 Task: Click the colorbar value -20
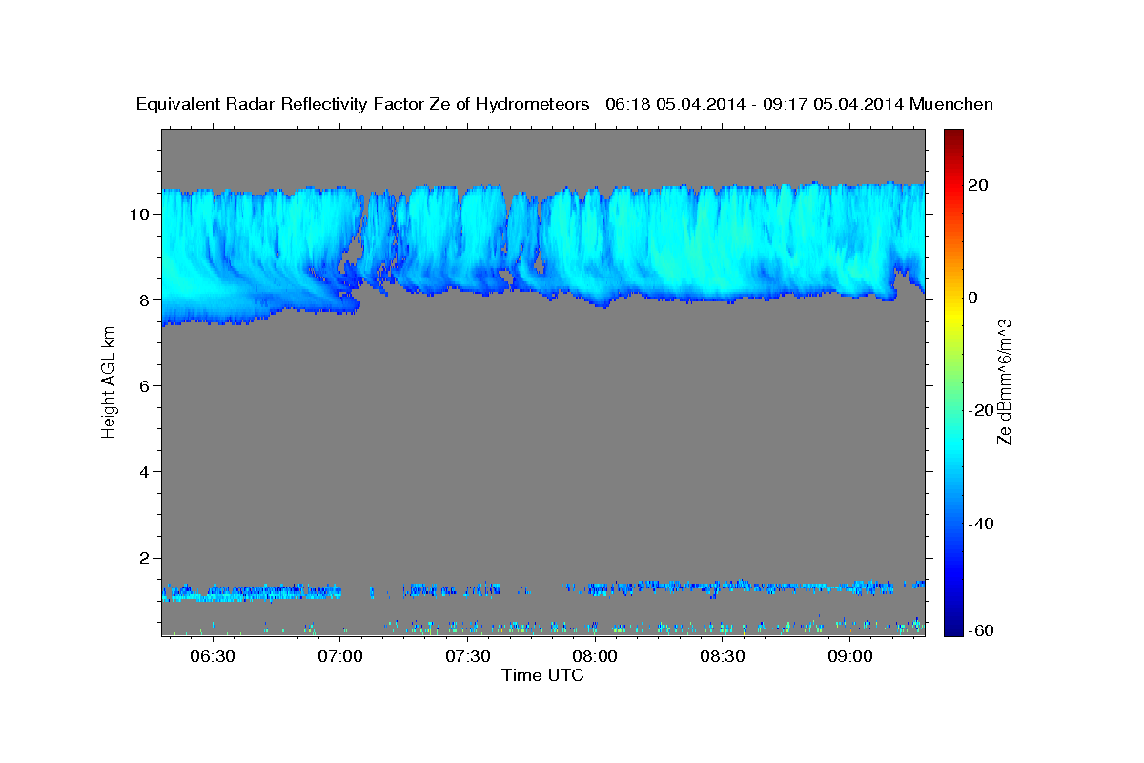(981, 410)
